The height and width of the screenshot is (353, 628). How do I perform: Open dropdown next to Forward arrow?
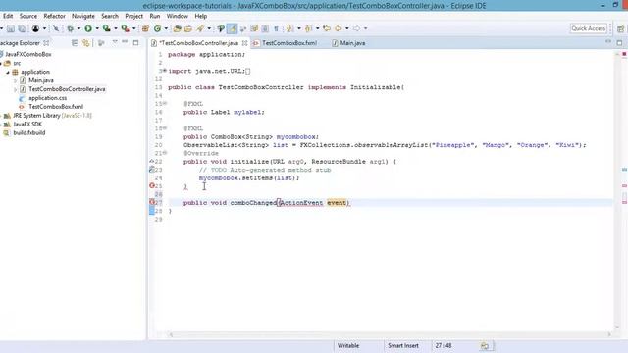pos(365,28)
